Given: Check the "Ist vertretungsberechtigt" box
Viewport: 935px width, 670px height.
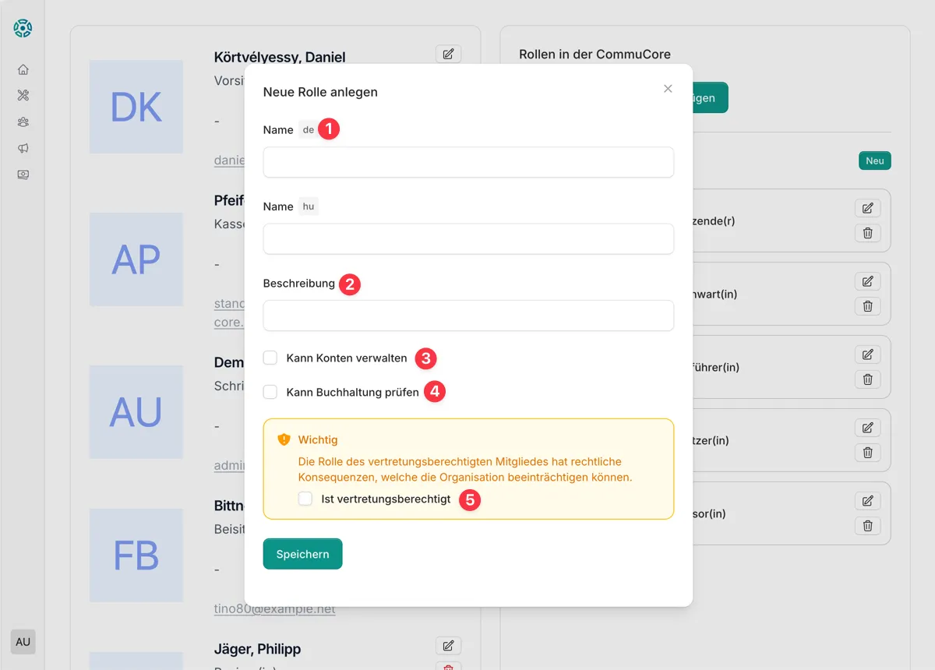Looking at the screenshot, I should (x=305, y=499).
